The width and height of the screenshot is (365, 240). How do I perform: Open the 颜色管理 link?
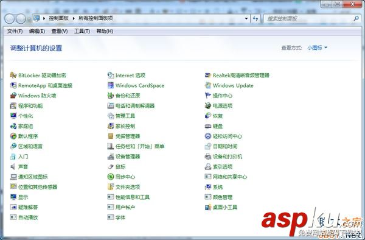coord(223,197)
